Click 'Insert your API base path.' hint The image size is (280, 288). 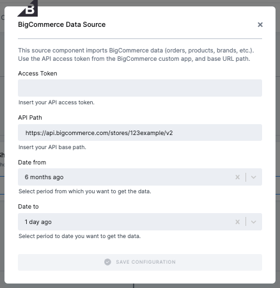tap(52, 147)
